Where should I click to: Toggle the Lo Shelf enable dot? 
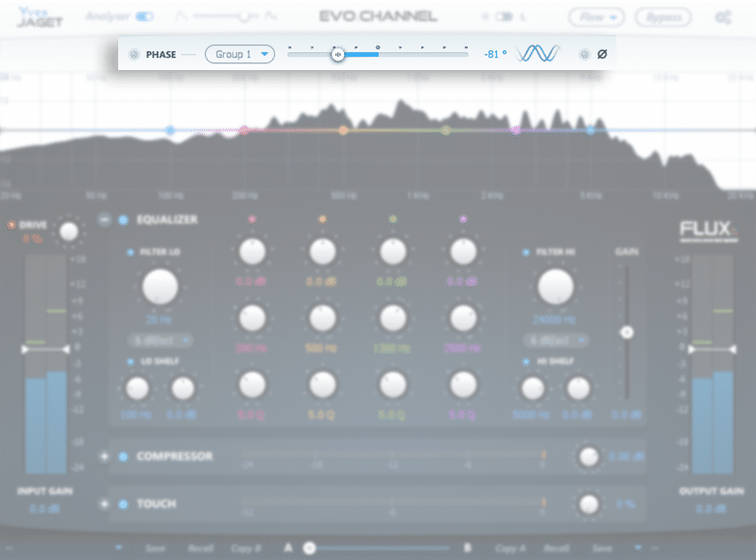point(130,361)
